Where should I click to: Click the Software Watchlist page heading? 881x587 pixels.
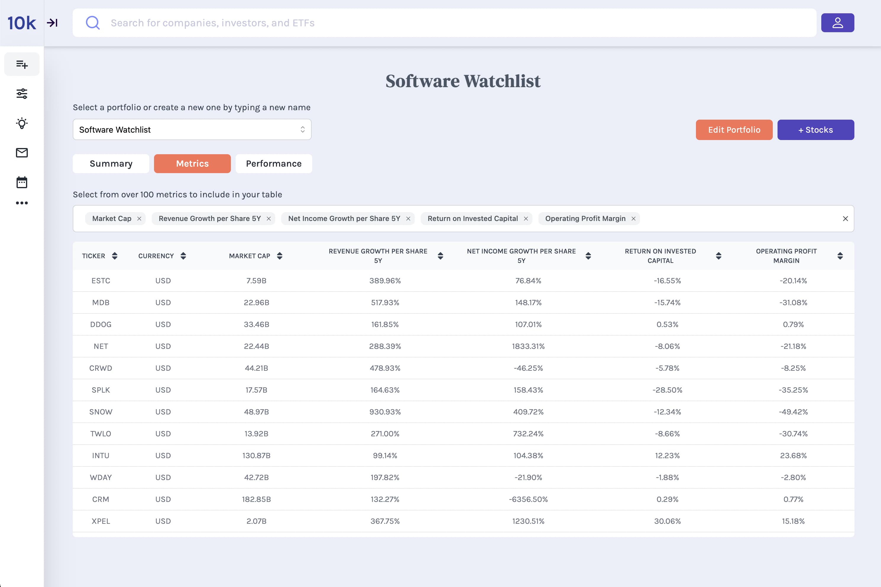(x=463, y=81)
